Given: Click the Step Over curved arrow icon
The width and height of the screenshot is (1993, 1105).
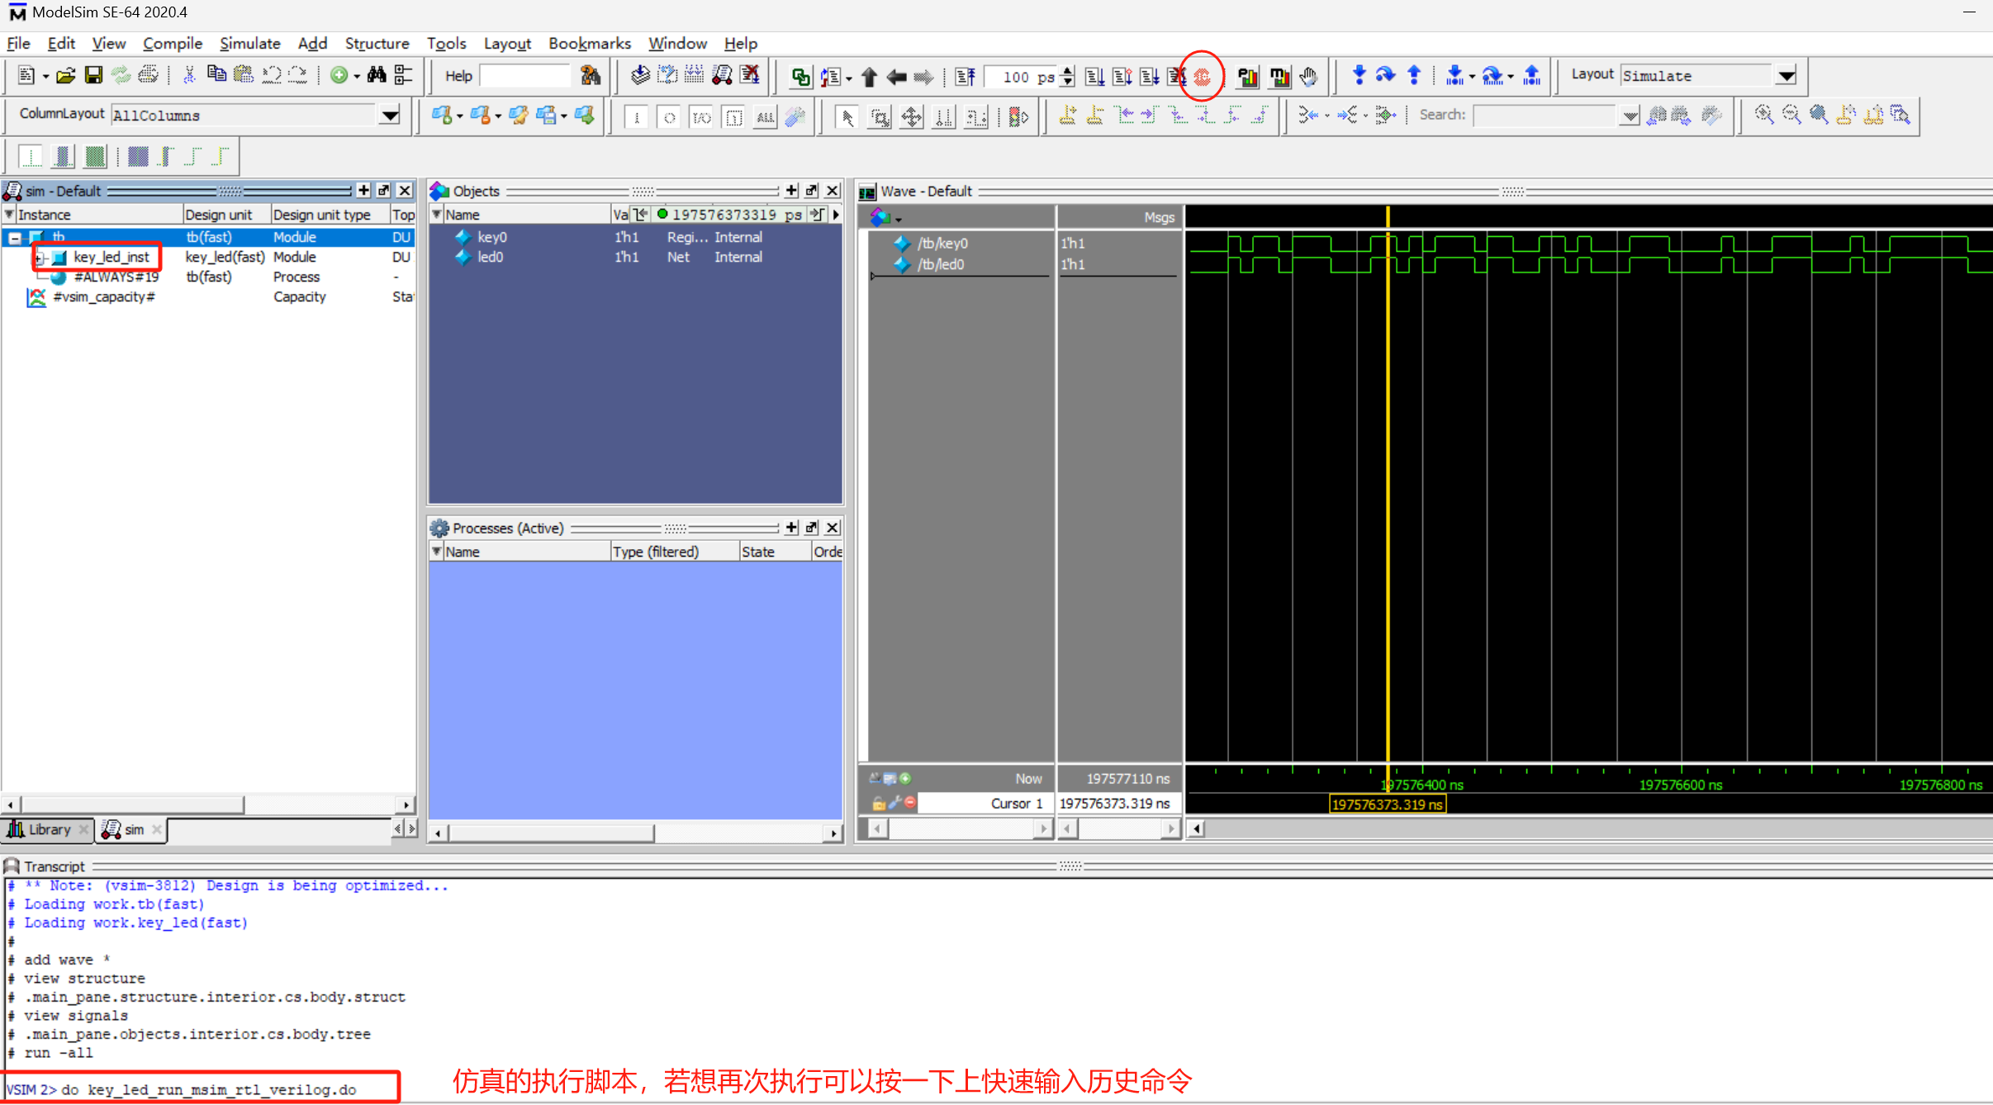Looking at the screenshot, I should (1386, 76).
